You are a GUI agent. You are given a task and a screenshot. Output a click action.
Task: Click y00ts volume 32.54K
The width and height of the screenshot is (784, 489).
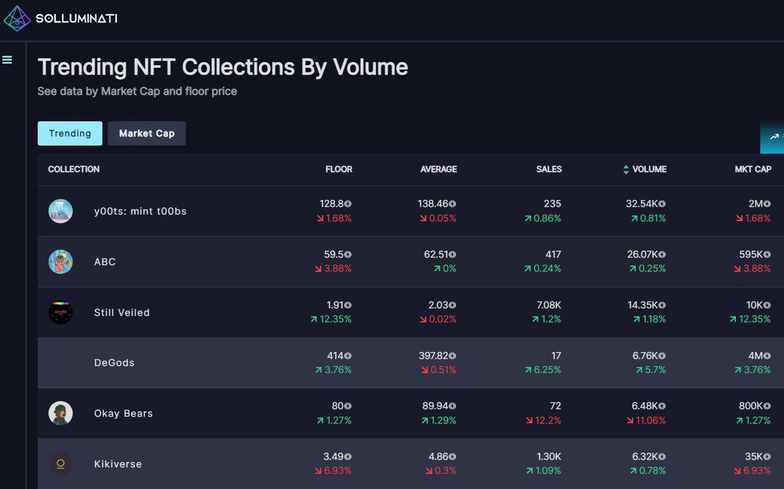[646, 204]
